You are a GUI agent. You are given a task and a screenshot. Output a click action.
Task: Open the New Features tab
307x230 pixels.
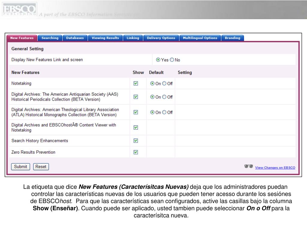(x=22, y=38)
